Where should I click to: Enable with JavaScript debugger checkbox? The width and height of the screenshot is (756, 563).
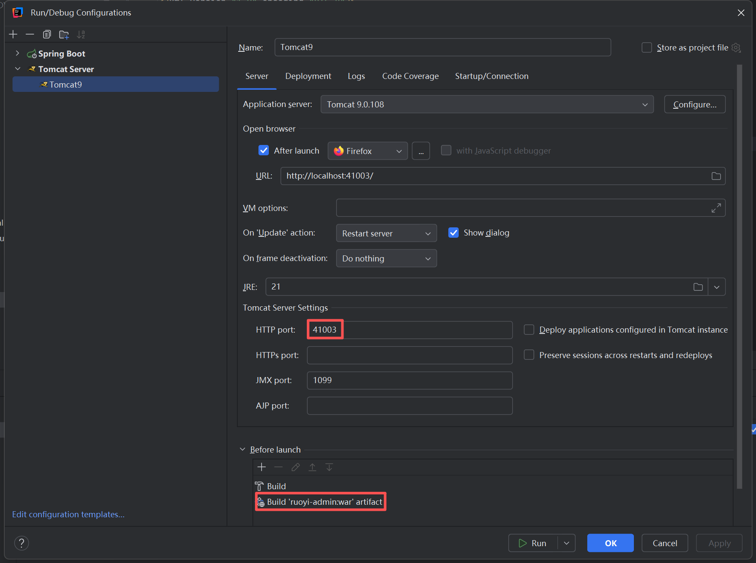pos(446,150)
